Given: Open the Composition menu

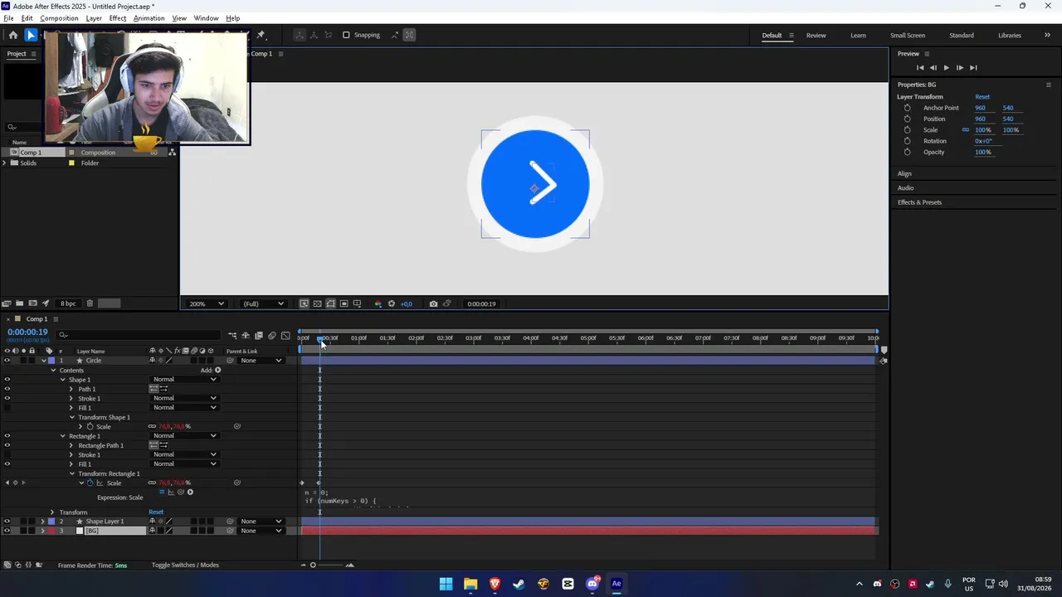Looking at the screenshot, I should pos(59,18).
